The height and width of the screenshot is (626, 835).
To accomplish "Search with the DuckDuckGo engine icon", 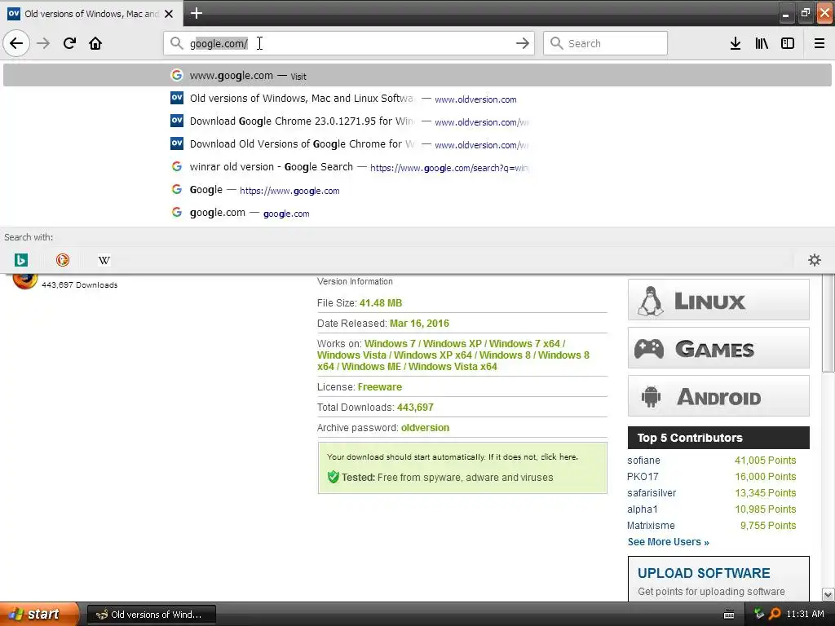I will pos(62,260).
